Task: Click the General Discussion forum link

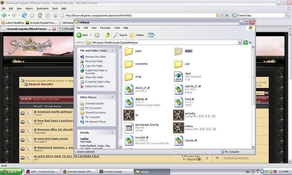Action: tap(236, 158)
